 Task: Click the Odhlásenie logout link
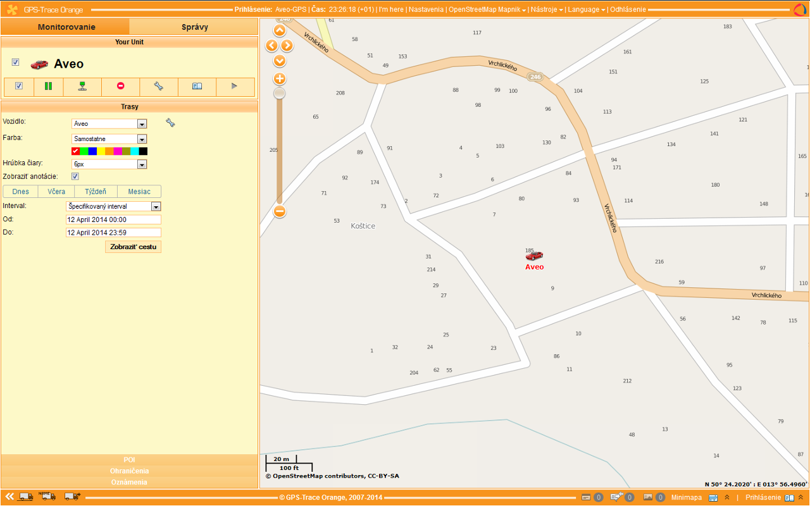628,9
